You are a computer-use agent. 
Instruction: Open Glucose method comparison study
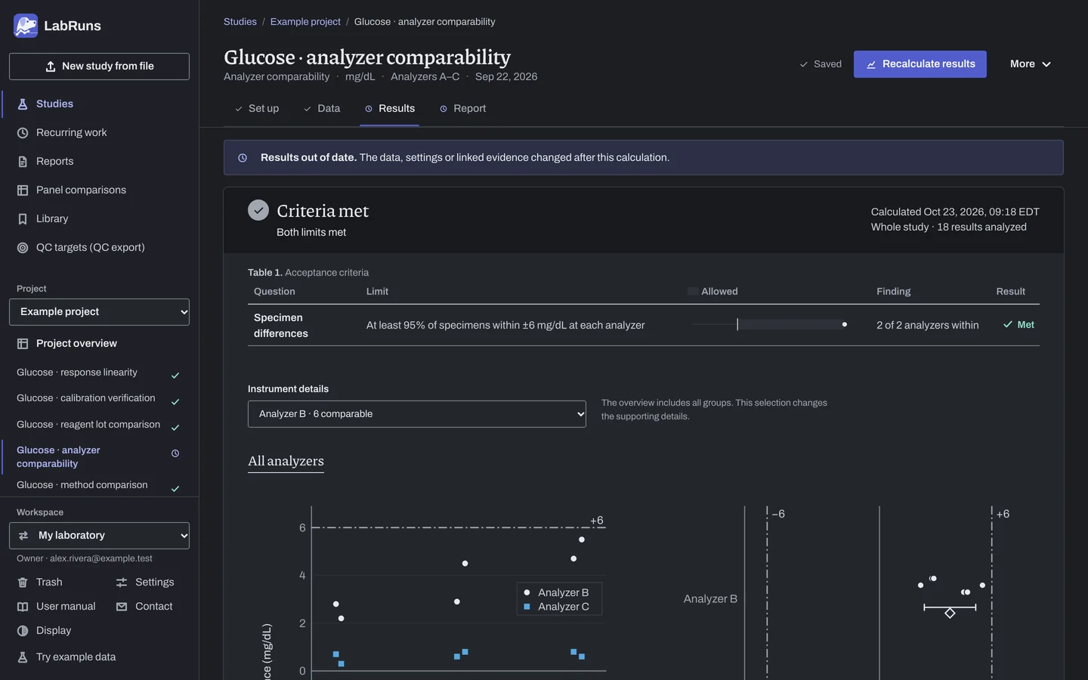tap(99, 486)
